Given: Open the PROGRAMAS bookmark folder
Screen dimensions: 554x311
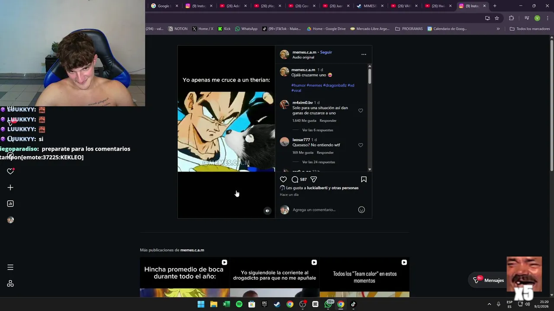Looking at the screenshot, I should coord(409,29).
